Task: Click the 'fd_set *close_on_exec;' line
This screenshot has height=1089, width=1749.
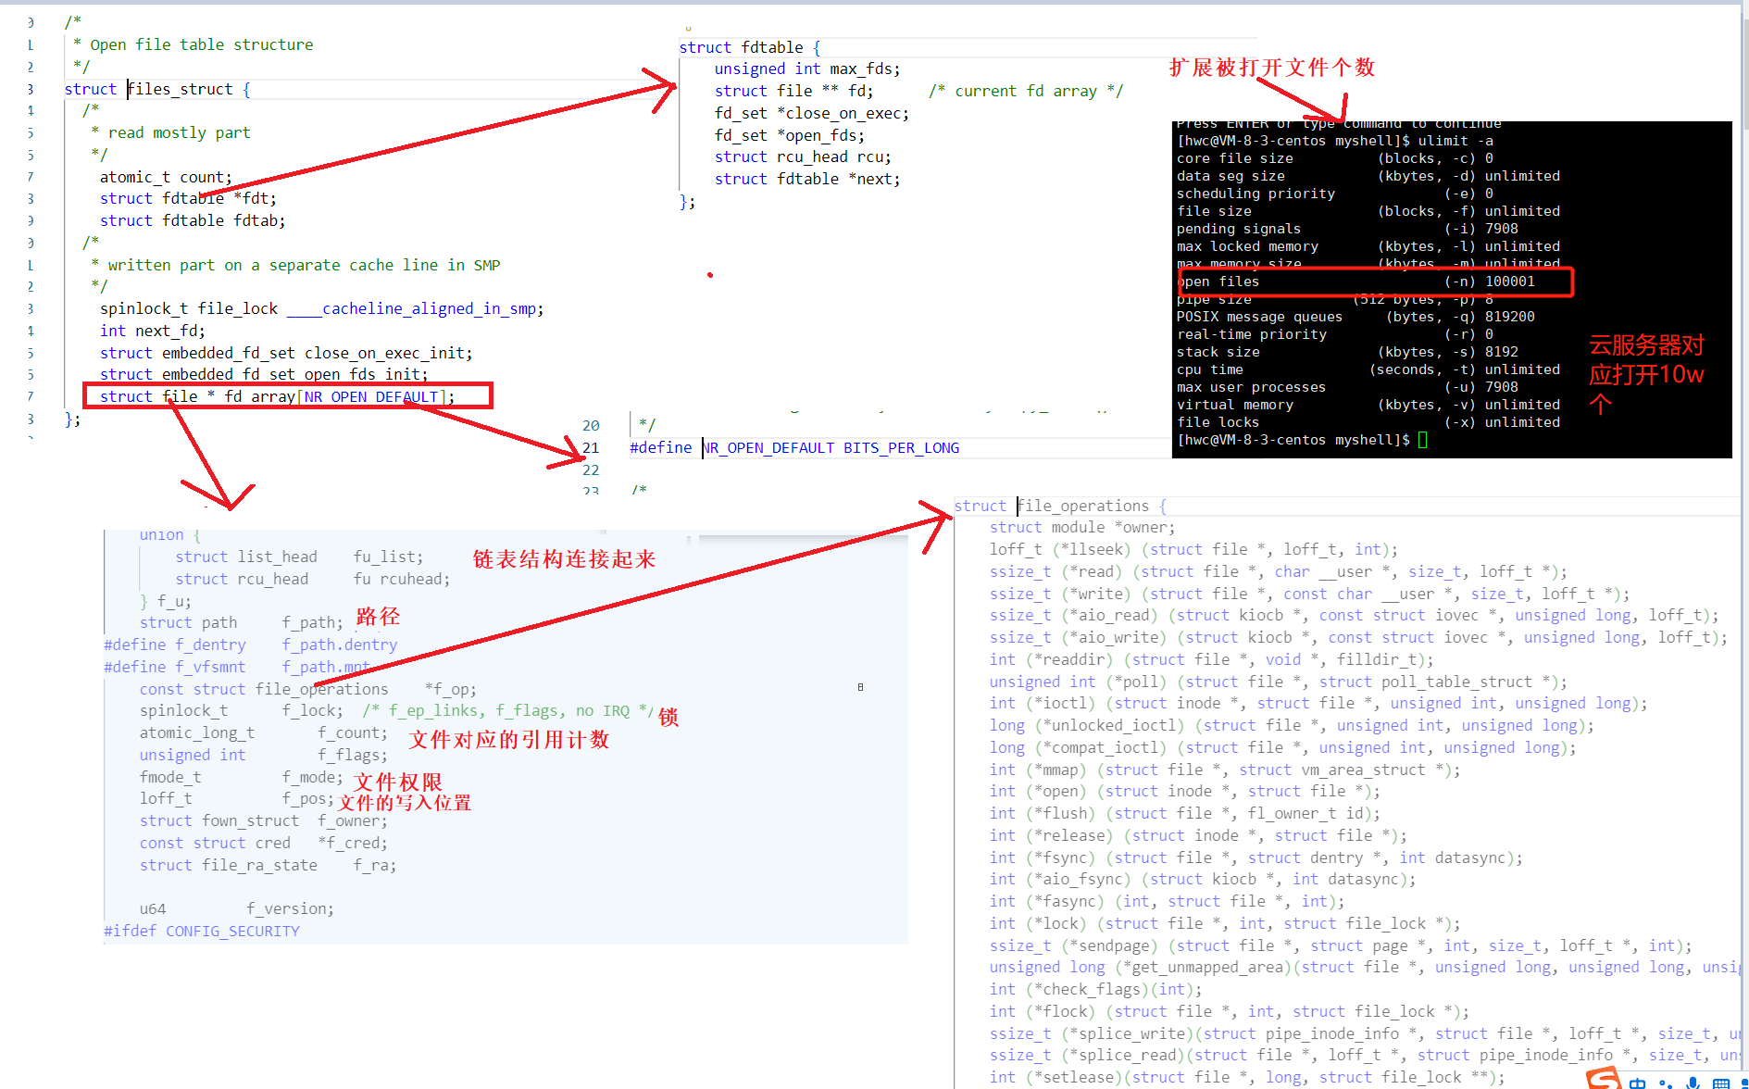Action: [x=811, y=113]
